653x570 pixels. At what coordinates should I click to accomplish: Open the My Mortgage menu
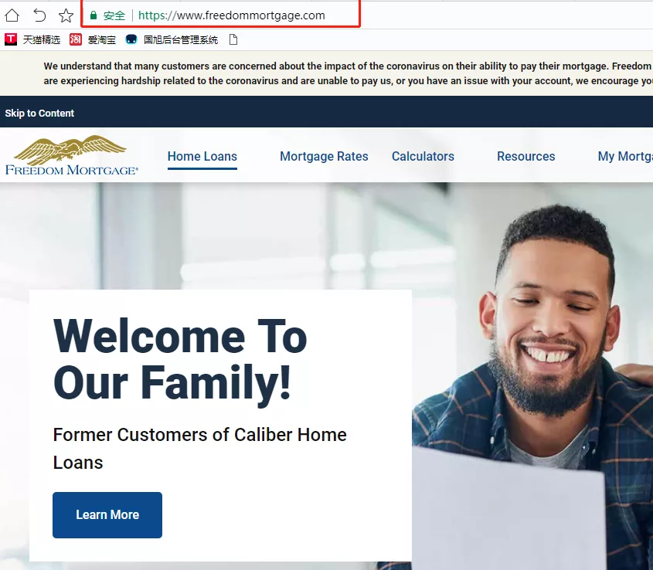point(625,157)
